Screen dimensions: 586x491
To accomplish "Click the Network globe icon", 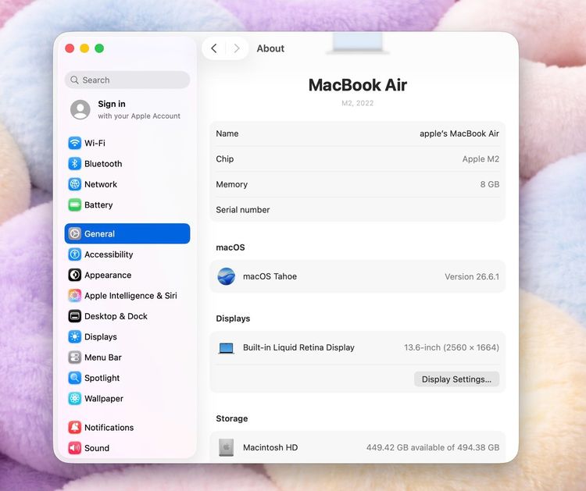I will point(75,184).
